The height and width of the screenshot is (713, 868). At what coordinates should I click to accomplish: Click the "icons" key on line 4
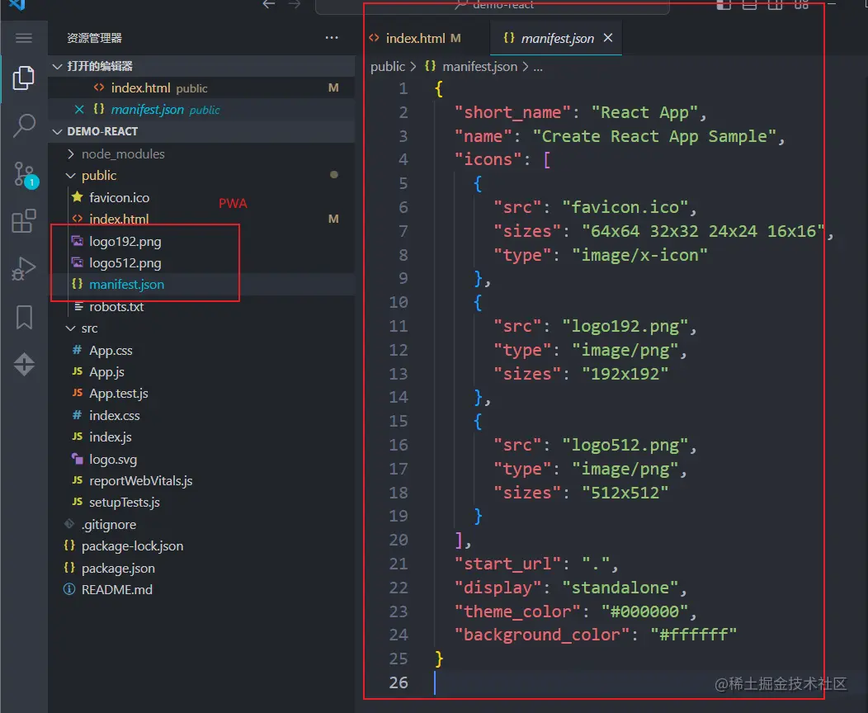pyautogui.click(x=488, y=159)
